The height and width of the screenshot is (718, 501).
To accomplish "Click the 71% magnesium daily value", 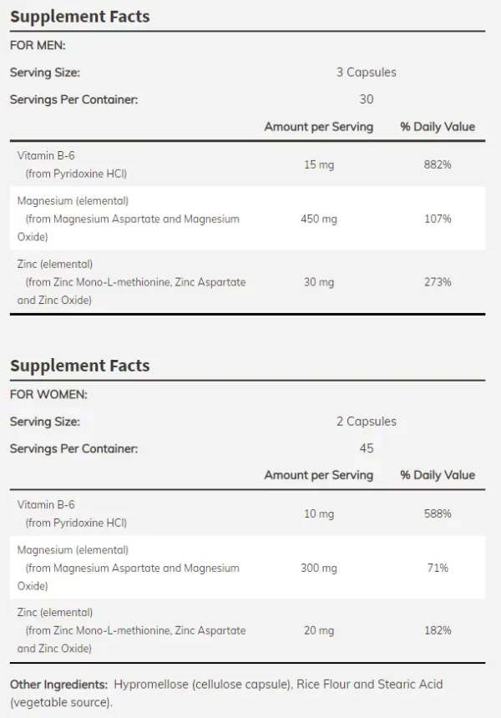I will (x=438, y=569).
